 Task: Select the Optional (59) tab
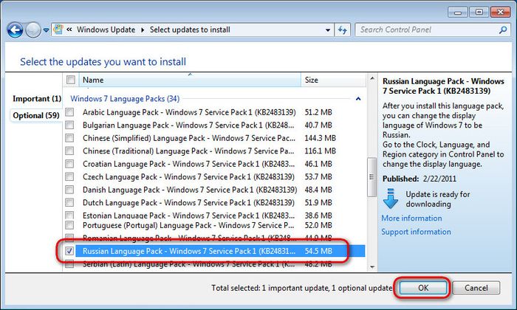pos(36,116)
